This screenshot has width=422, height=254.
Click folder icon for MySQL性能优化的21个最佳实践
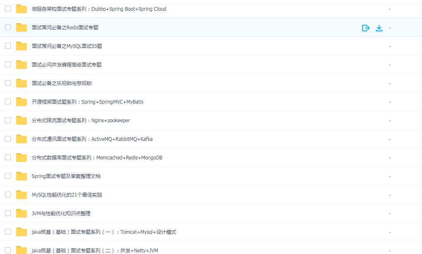(22, 195)
